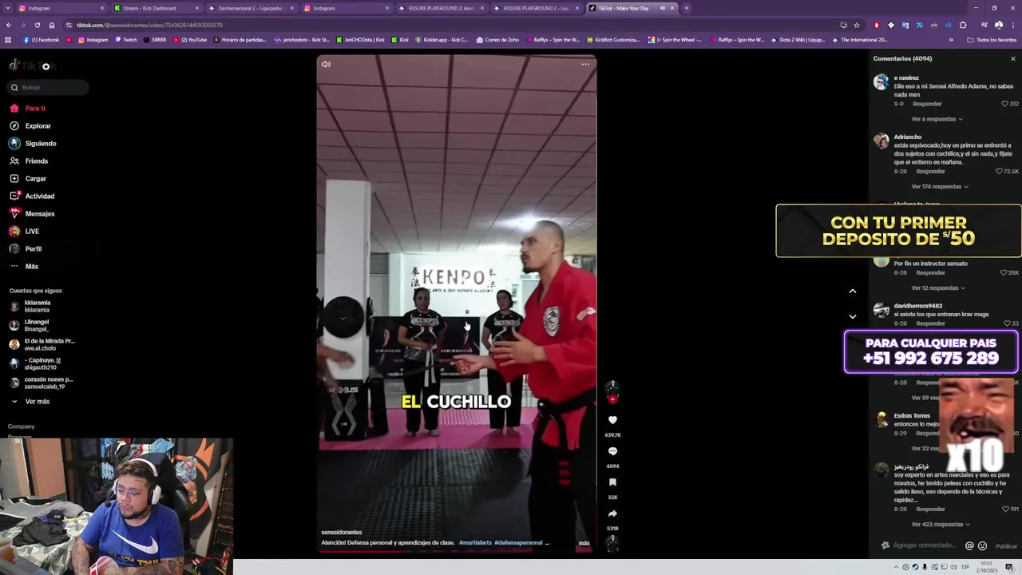1022x575 pixels.
Task: Mute the TikTok browser tab audio icon
Action: (662, 8)
